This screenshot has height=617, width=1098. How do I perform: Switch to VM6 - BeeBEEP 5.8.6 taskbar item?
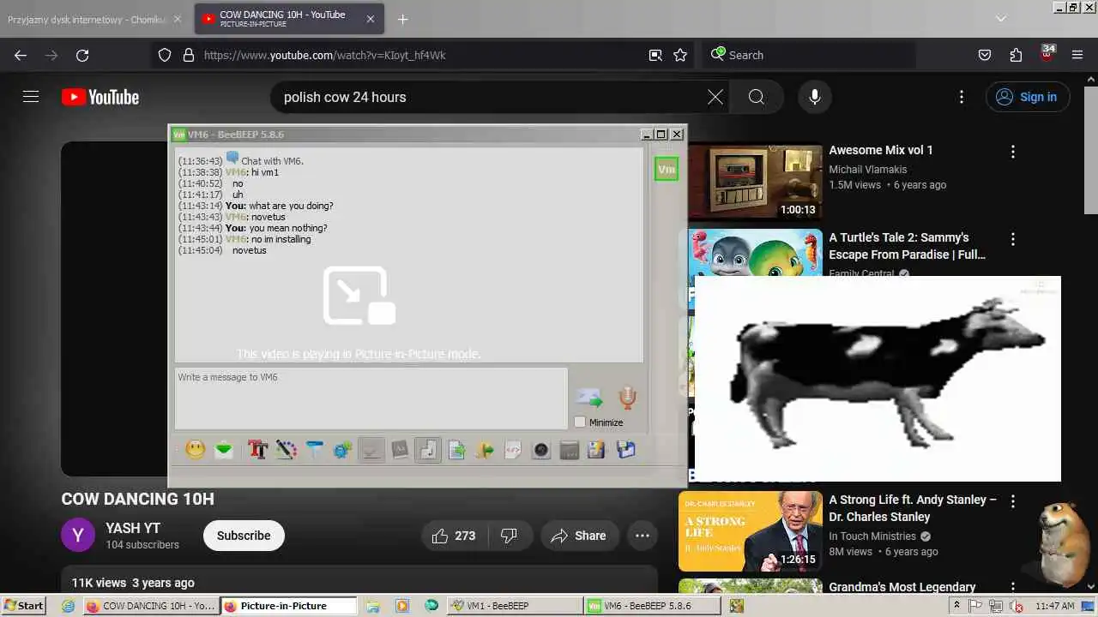[651, 605]
